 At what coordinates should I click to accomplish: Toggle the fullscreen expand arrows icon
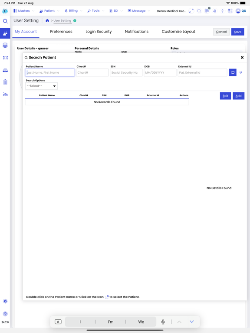pos(191,11)
